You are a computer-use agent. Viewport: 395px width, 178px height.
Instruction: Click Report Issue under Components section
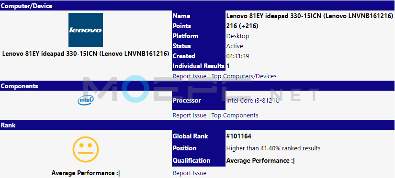190,115
